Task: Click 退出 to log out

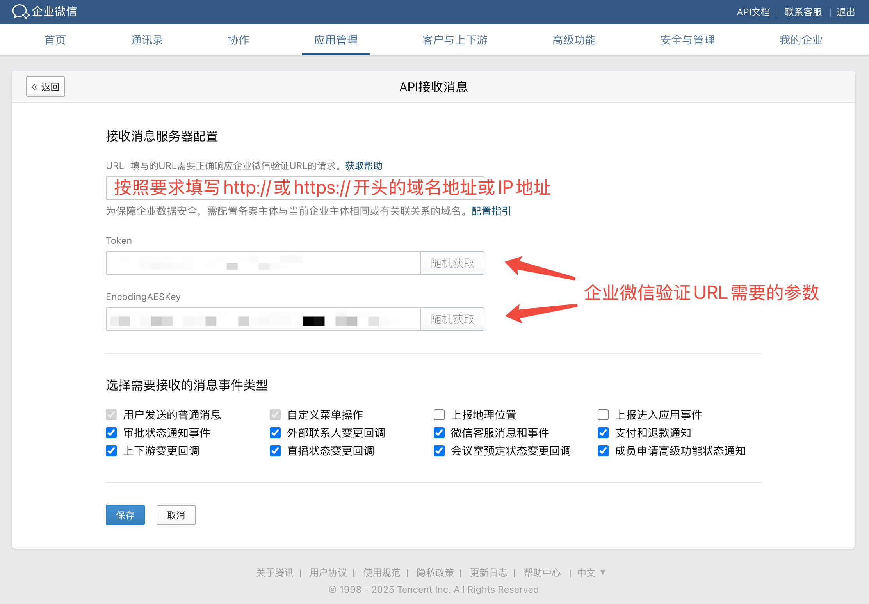Action: click(x=846, y=12)
